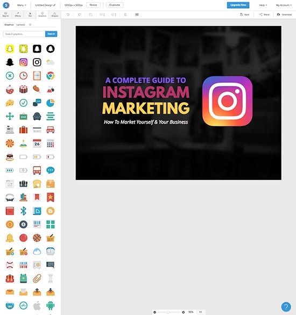This screenshot has height=315, width=296.
Task: Click the zoom out button beside slider
Action: click(x=154, y=312)
